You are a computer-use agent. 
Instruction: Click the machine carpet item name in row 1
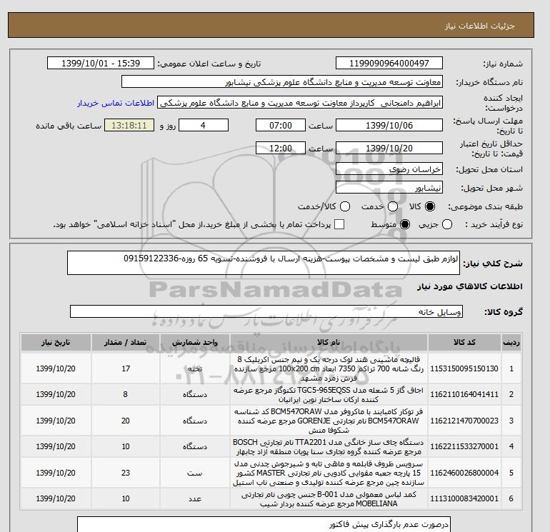click(329, 368)
